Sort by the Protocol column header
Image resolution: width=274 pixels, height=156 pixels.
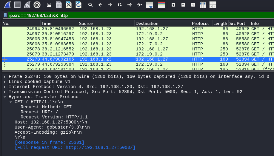click(x=200, y=24)
